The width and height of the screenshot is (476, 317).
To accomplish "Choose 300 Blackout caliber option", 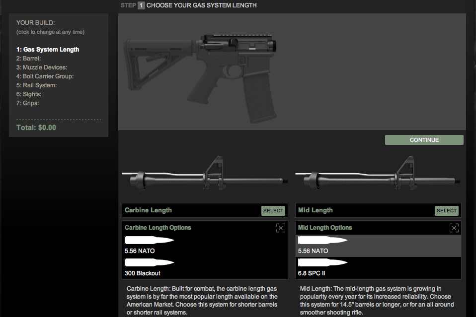I will [x=205, y=268].
